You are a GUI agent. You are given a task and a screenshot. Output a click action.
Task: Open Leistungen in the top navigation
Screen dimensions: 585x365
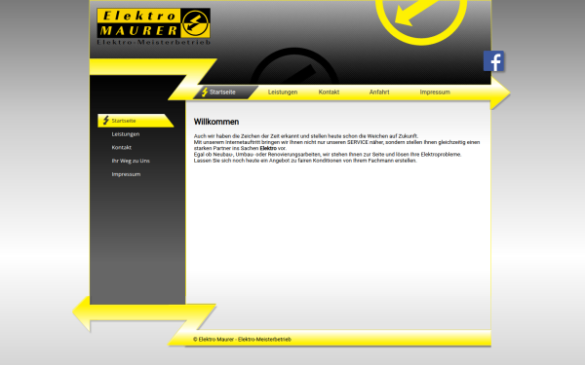(x=283, y=92)
